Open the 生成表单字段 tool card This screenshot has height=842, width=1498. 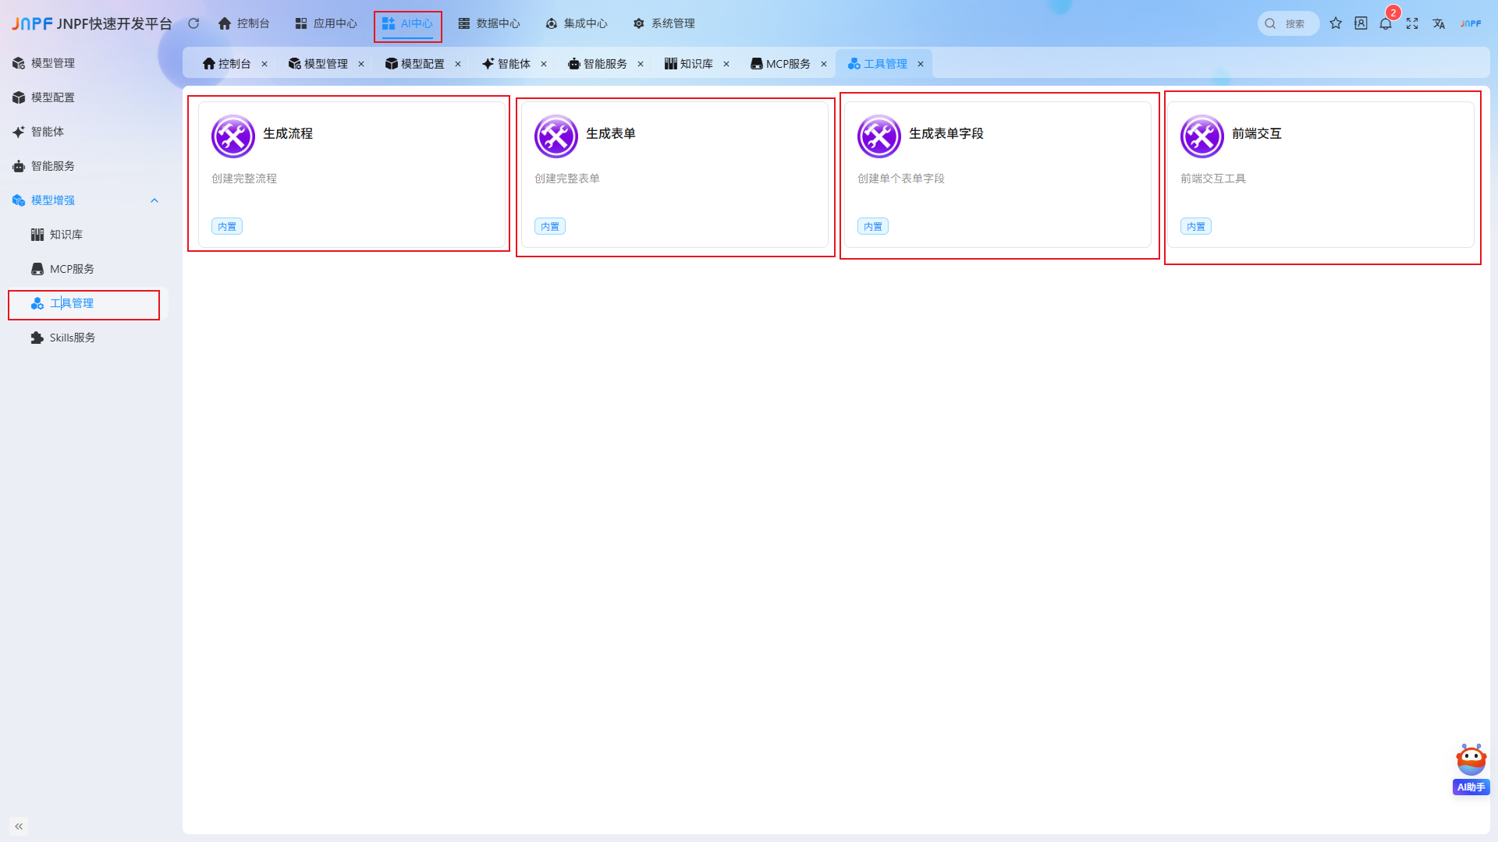pyautogui.click(x=998, y=175)
